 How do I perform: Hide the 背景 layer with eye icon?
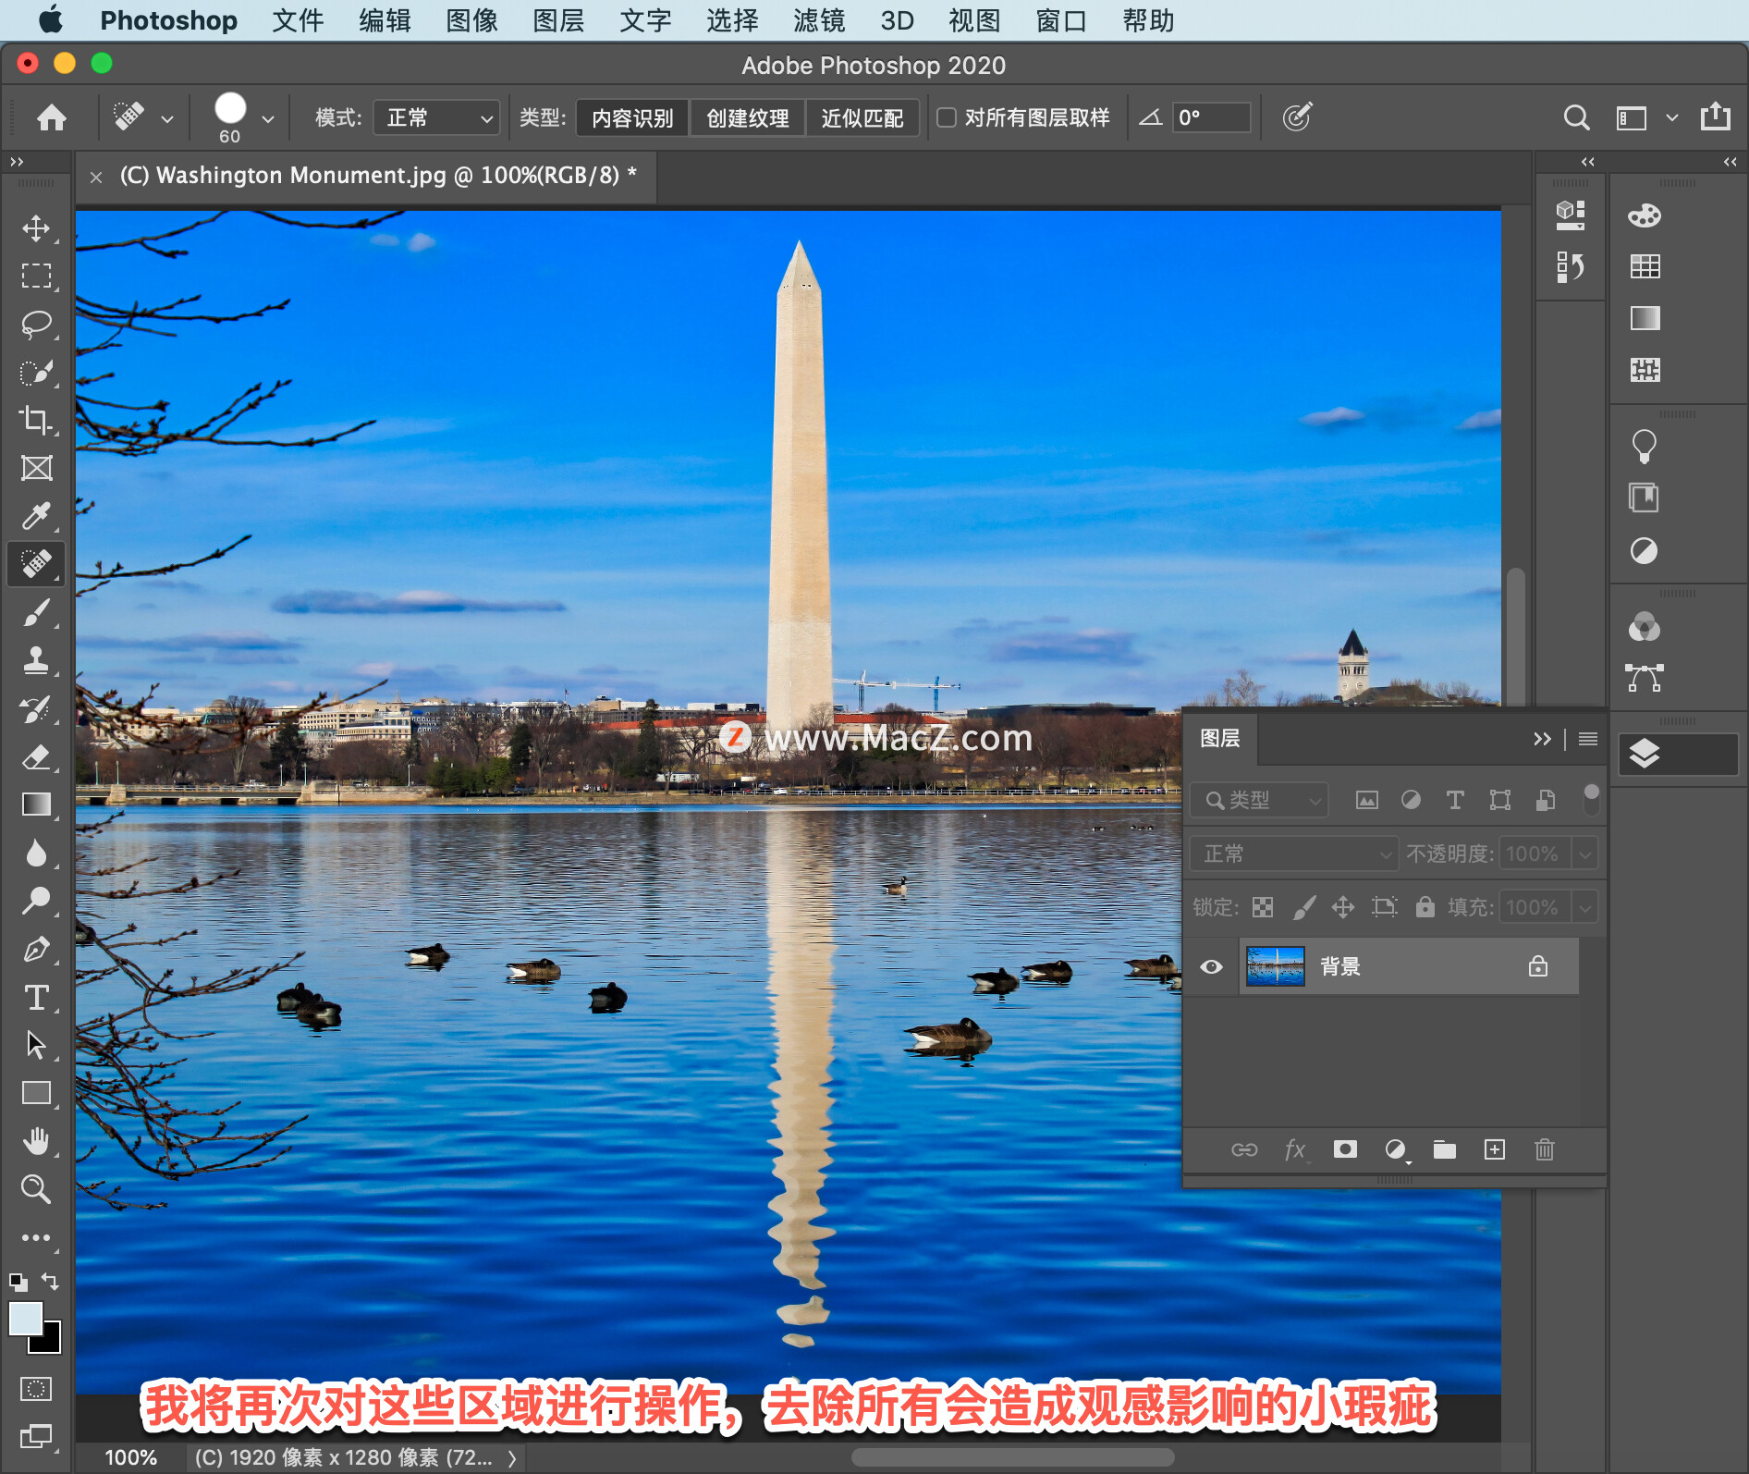(1211, 966)
